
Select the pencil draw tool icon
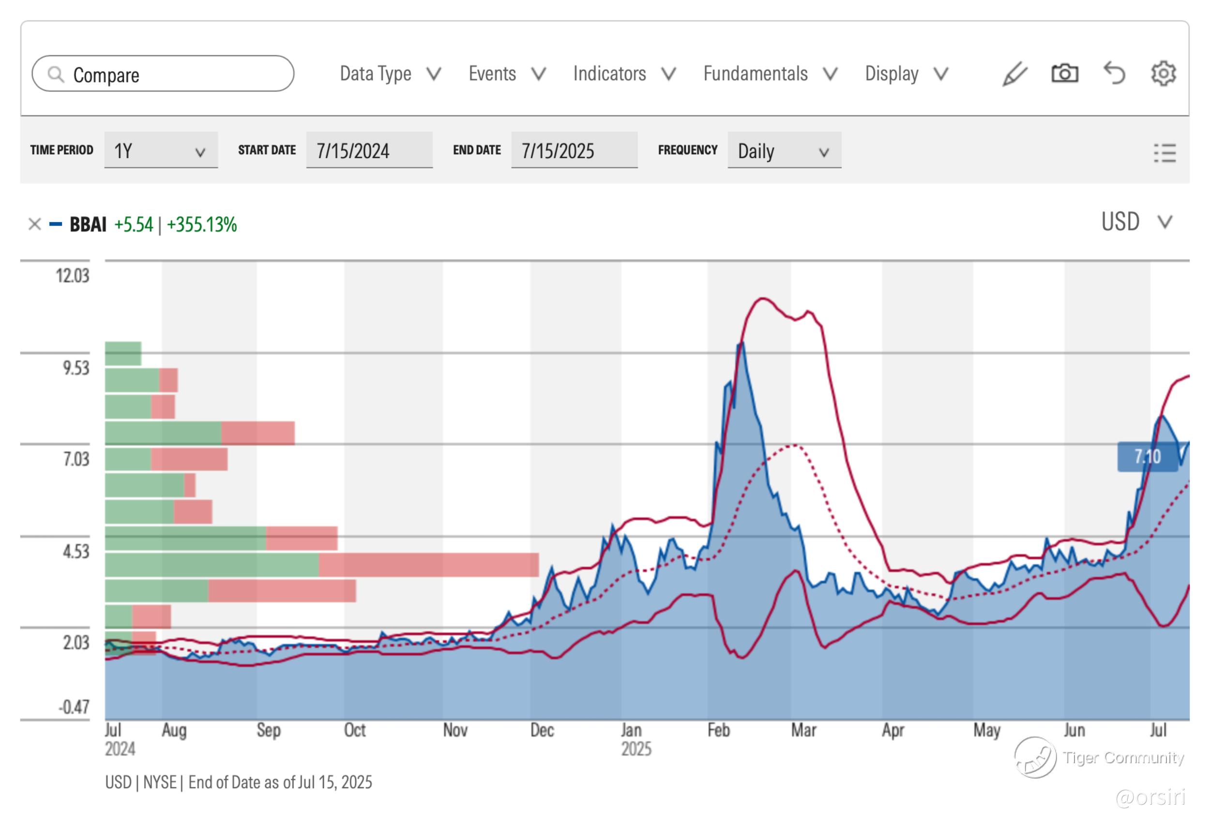(x=1015, y=74)
